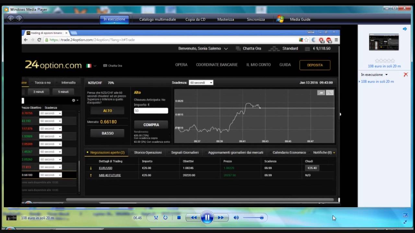Click the BASSO button
The height and width of the screenshot is (233, 415).
[x=107, y=133]
